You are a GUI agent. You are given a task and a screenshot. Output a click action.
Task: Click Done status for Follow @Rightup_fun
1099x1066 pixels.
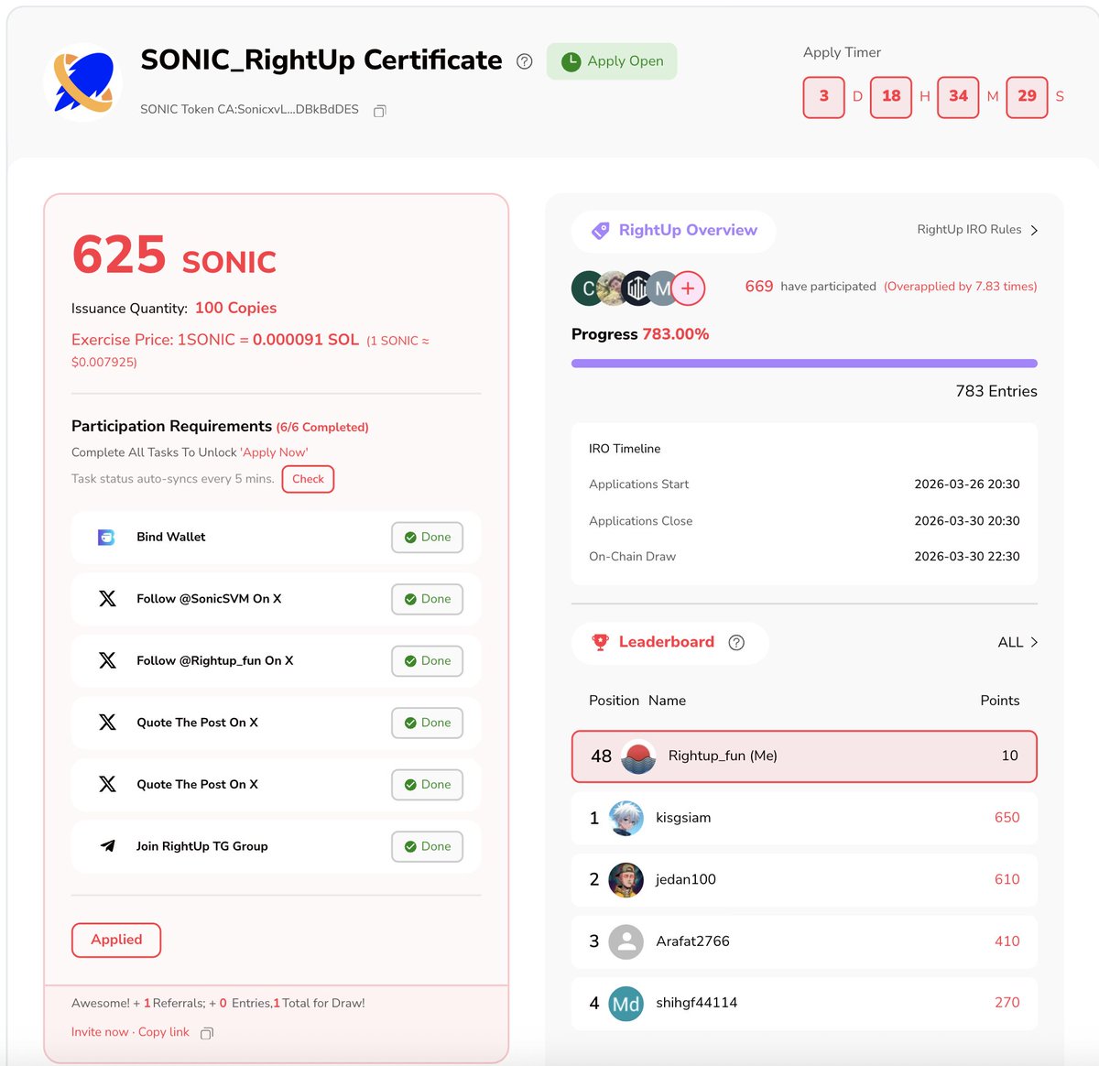[428, 661]
